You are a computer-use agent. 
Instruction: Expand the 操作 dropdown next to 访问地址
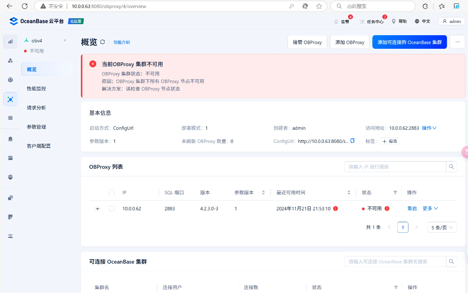429,128
